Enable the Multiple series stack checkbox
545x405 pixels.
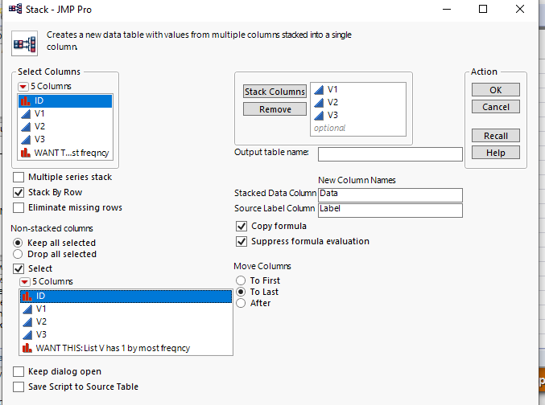pyautogui.click(x=19, y=177)
